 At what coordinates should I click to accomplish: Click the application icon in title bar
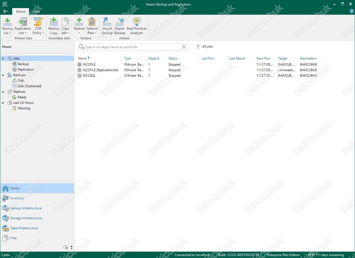pos(5,4)
